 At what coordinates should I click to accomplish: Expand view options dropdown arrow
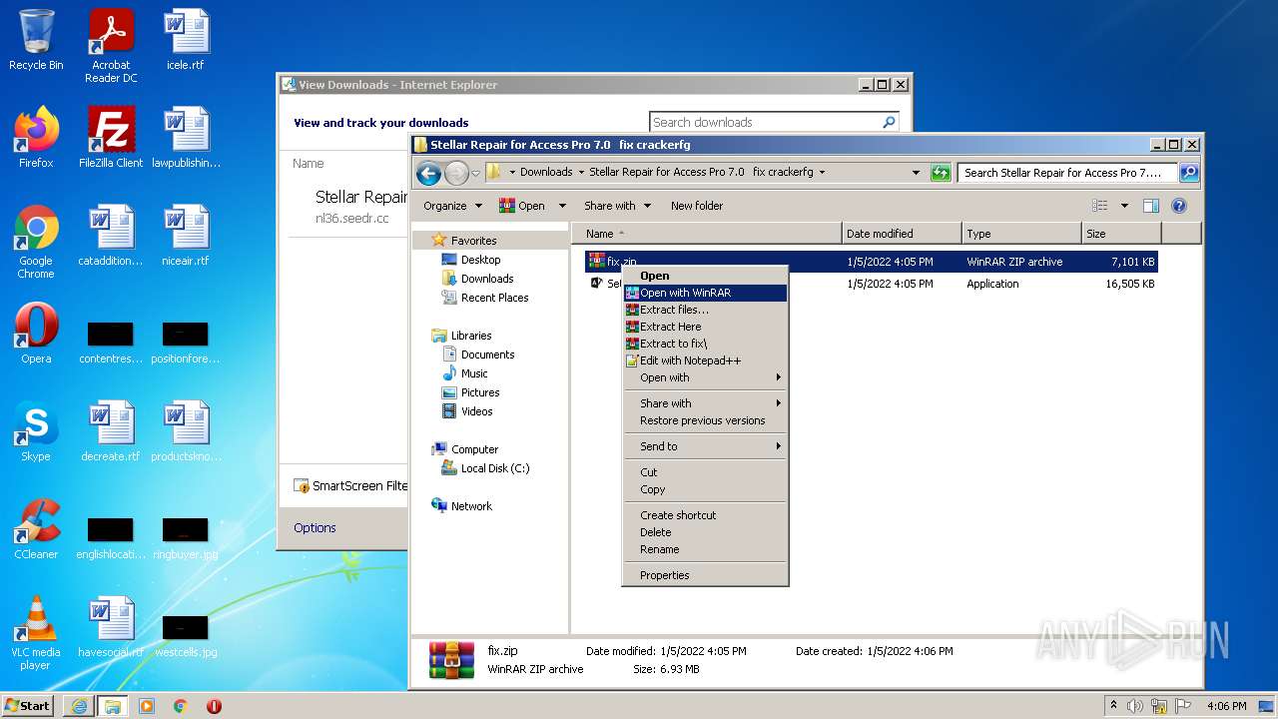coord(1124,206)
